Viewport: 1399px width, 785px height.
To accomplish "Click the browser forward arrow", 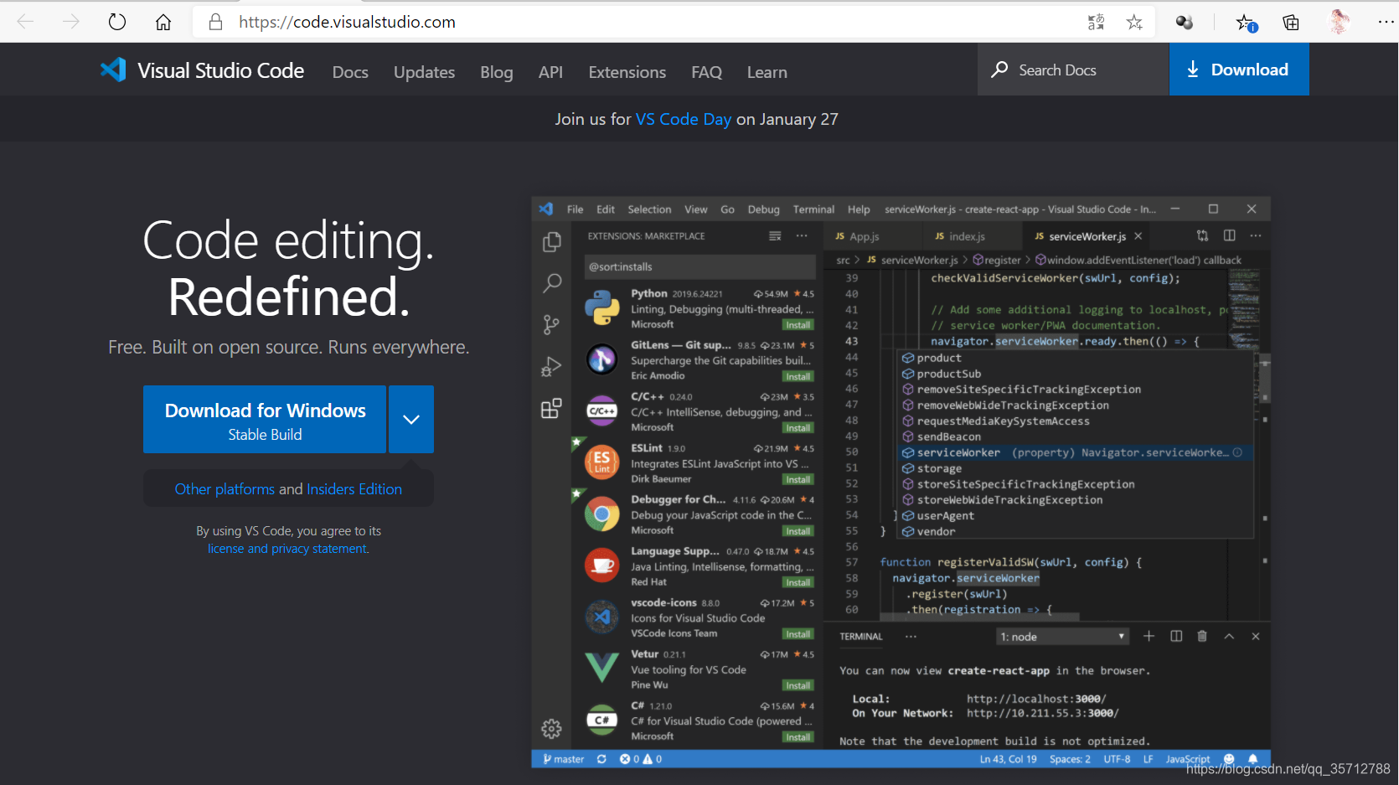I will (71, 22).
